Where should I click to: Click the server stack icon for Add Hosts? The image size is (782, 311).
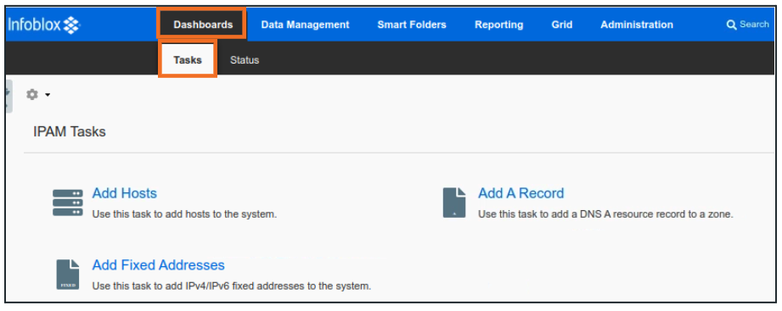pos(68,203)
